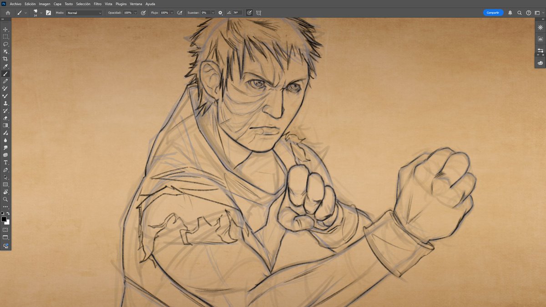This screenshot has width=546, height=307.
Task: Change the screen mode
Action: pos(5,237)
